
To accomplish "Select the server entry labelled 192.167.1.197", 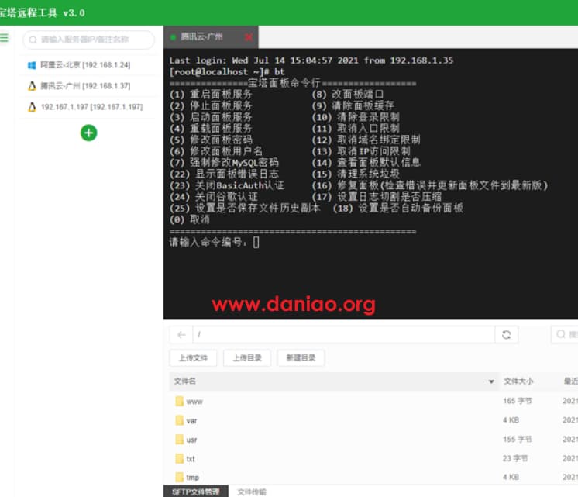I will (88, 107).
